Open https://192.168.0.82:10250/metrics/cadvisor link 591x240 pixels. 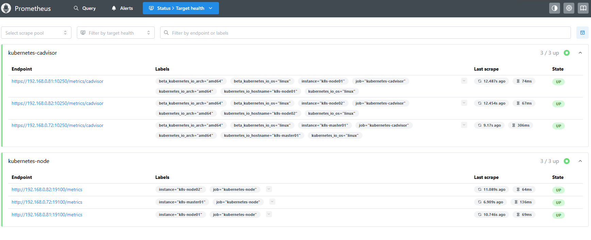tap(57, 103)
